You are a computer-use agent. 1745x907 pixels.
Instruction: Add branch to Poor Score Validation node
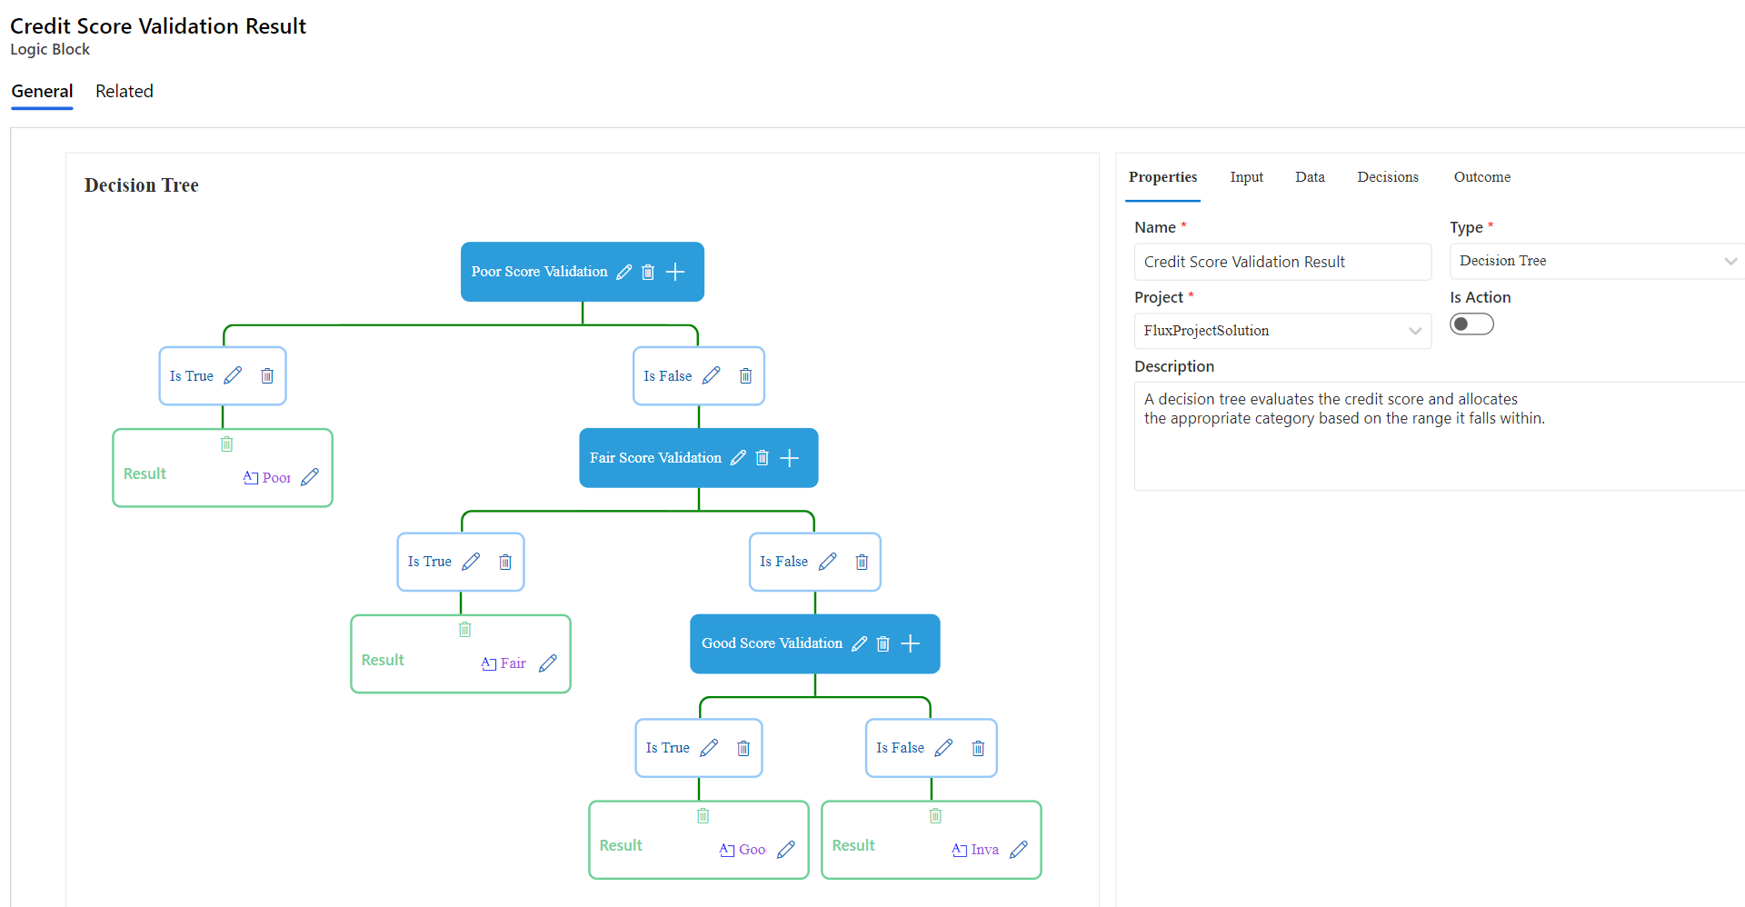675,272
